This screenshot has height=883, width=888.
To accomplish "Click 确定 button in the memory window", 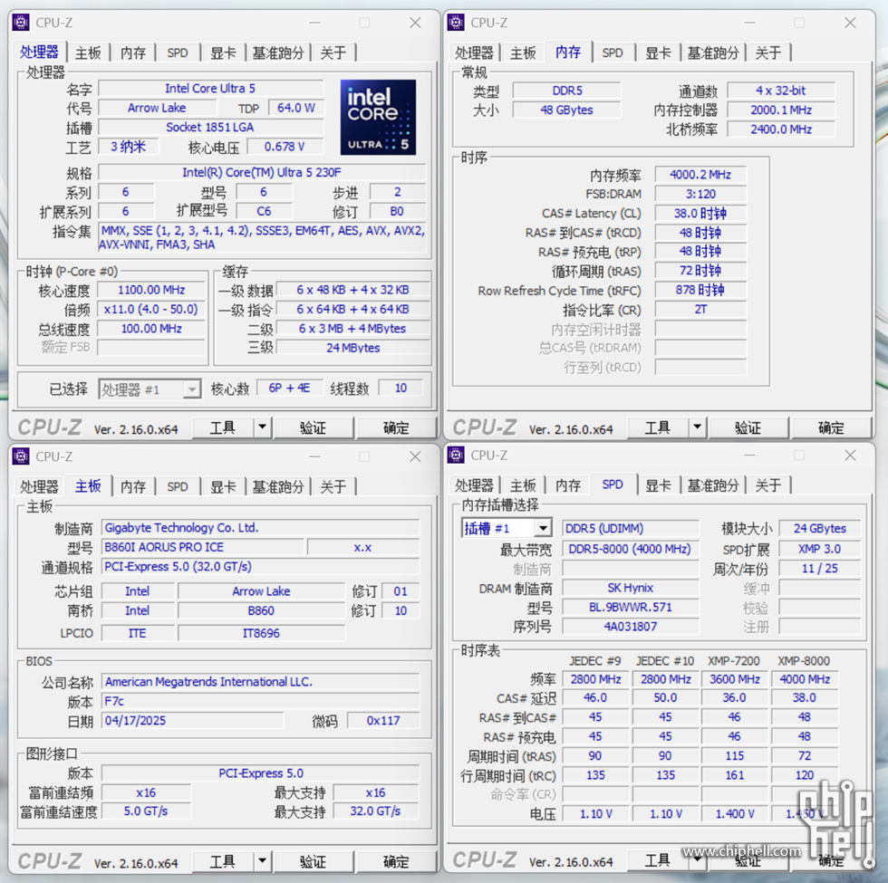I will tap(831, 427).
